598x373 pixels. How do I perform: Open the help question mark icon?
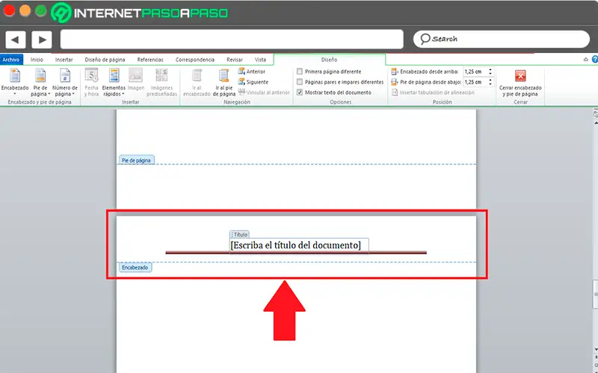click(x=594, y=60)
